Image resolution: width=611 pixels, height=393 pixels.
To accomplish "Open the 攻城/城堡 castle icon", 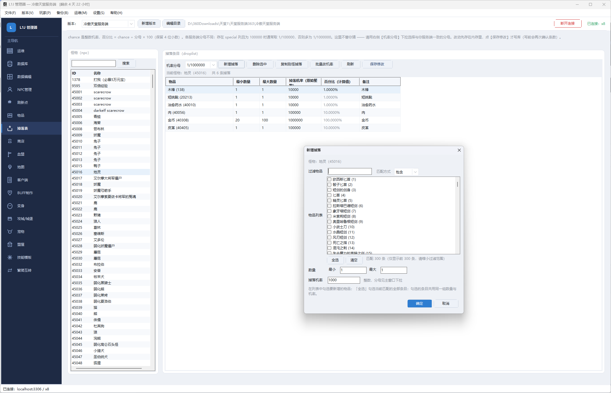I will [x=10, y=219].
